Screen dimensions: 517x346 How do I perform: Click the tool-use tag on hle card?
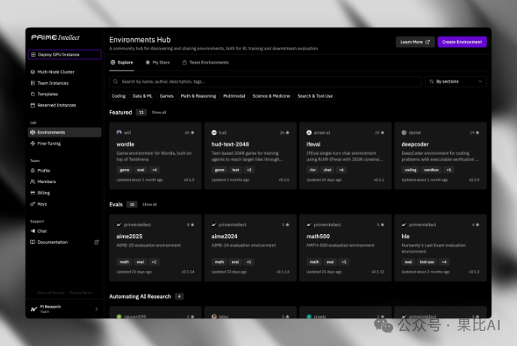427,262
